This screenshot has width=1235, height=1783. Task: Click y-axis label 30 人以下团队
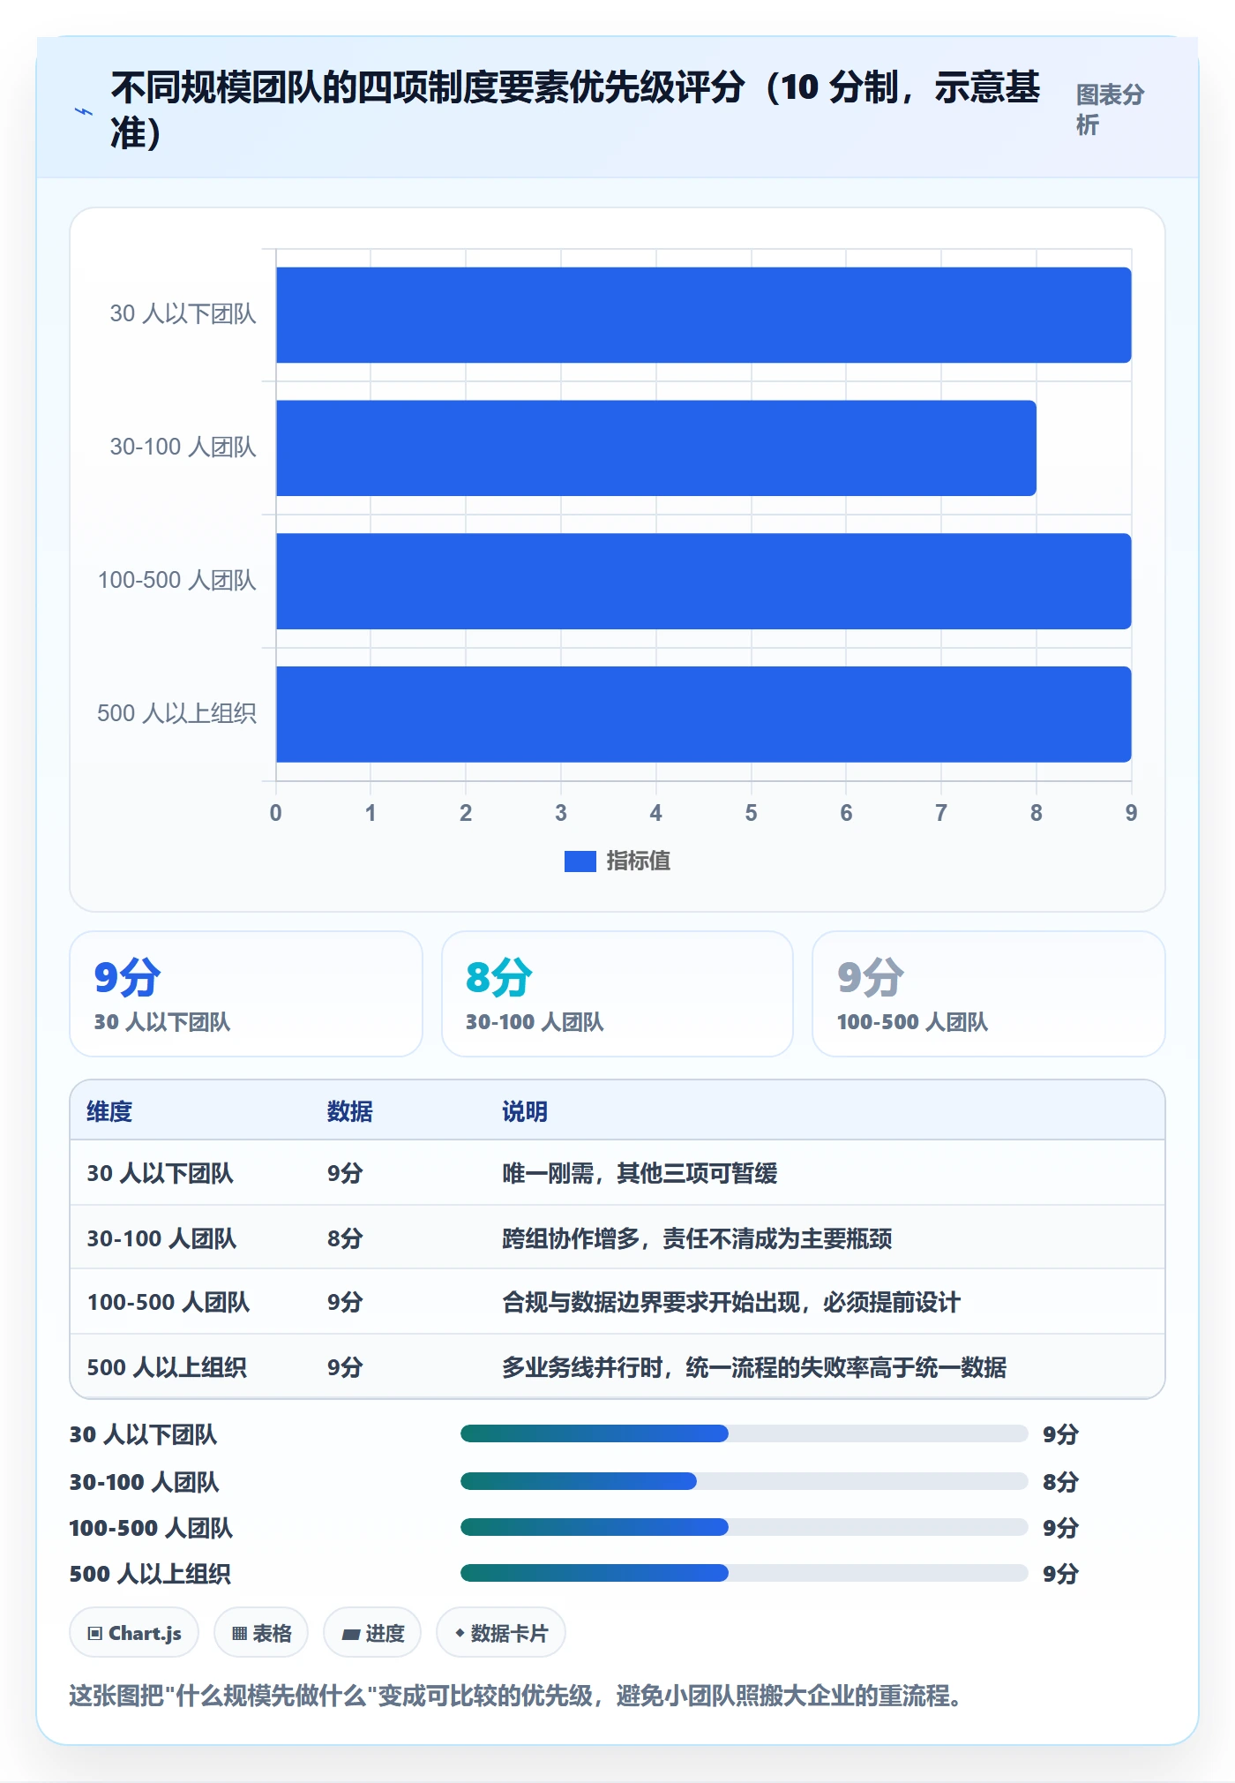[183, 313]
